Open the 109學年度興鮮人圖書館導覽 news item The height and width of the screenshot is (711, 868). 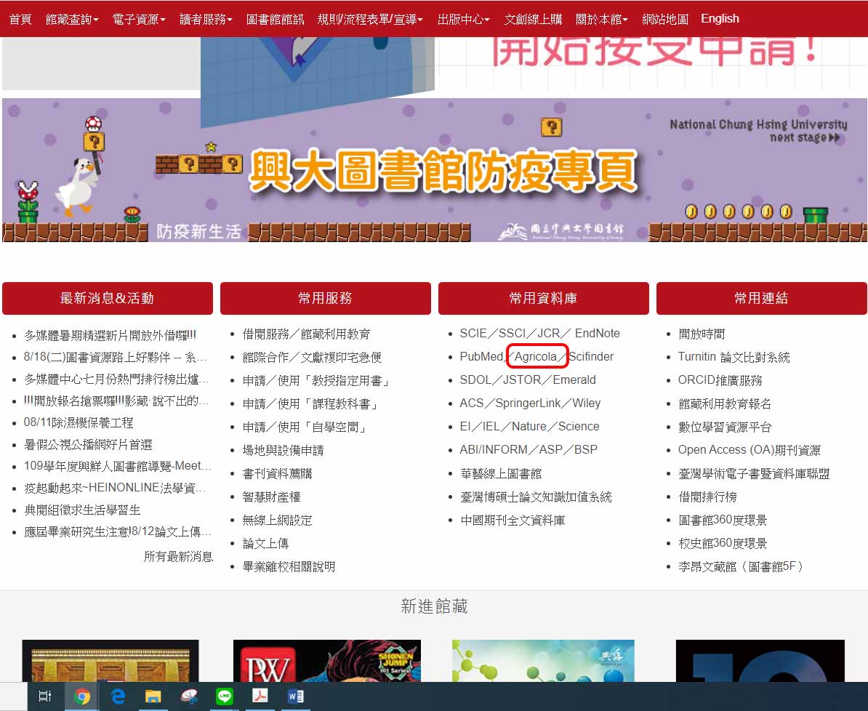pos(117,466)
